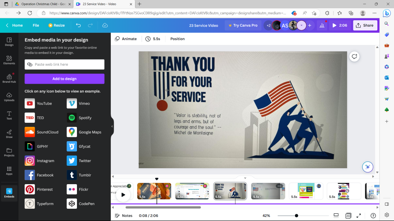Viewport: 394px width, 221px height.
Task: Select the Embeds panel
Action: [9, 193]
